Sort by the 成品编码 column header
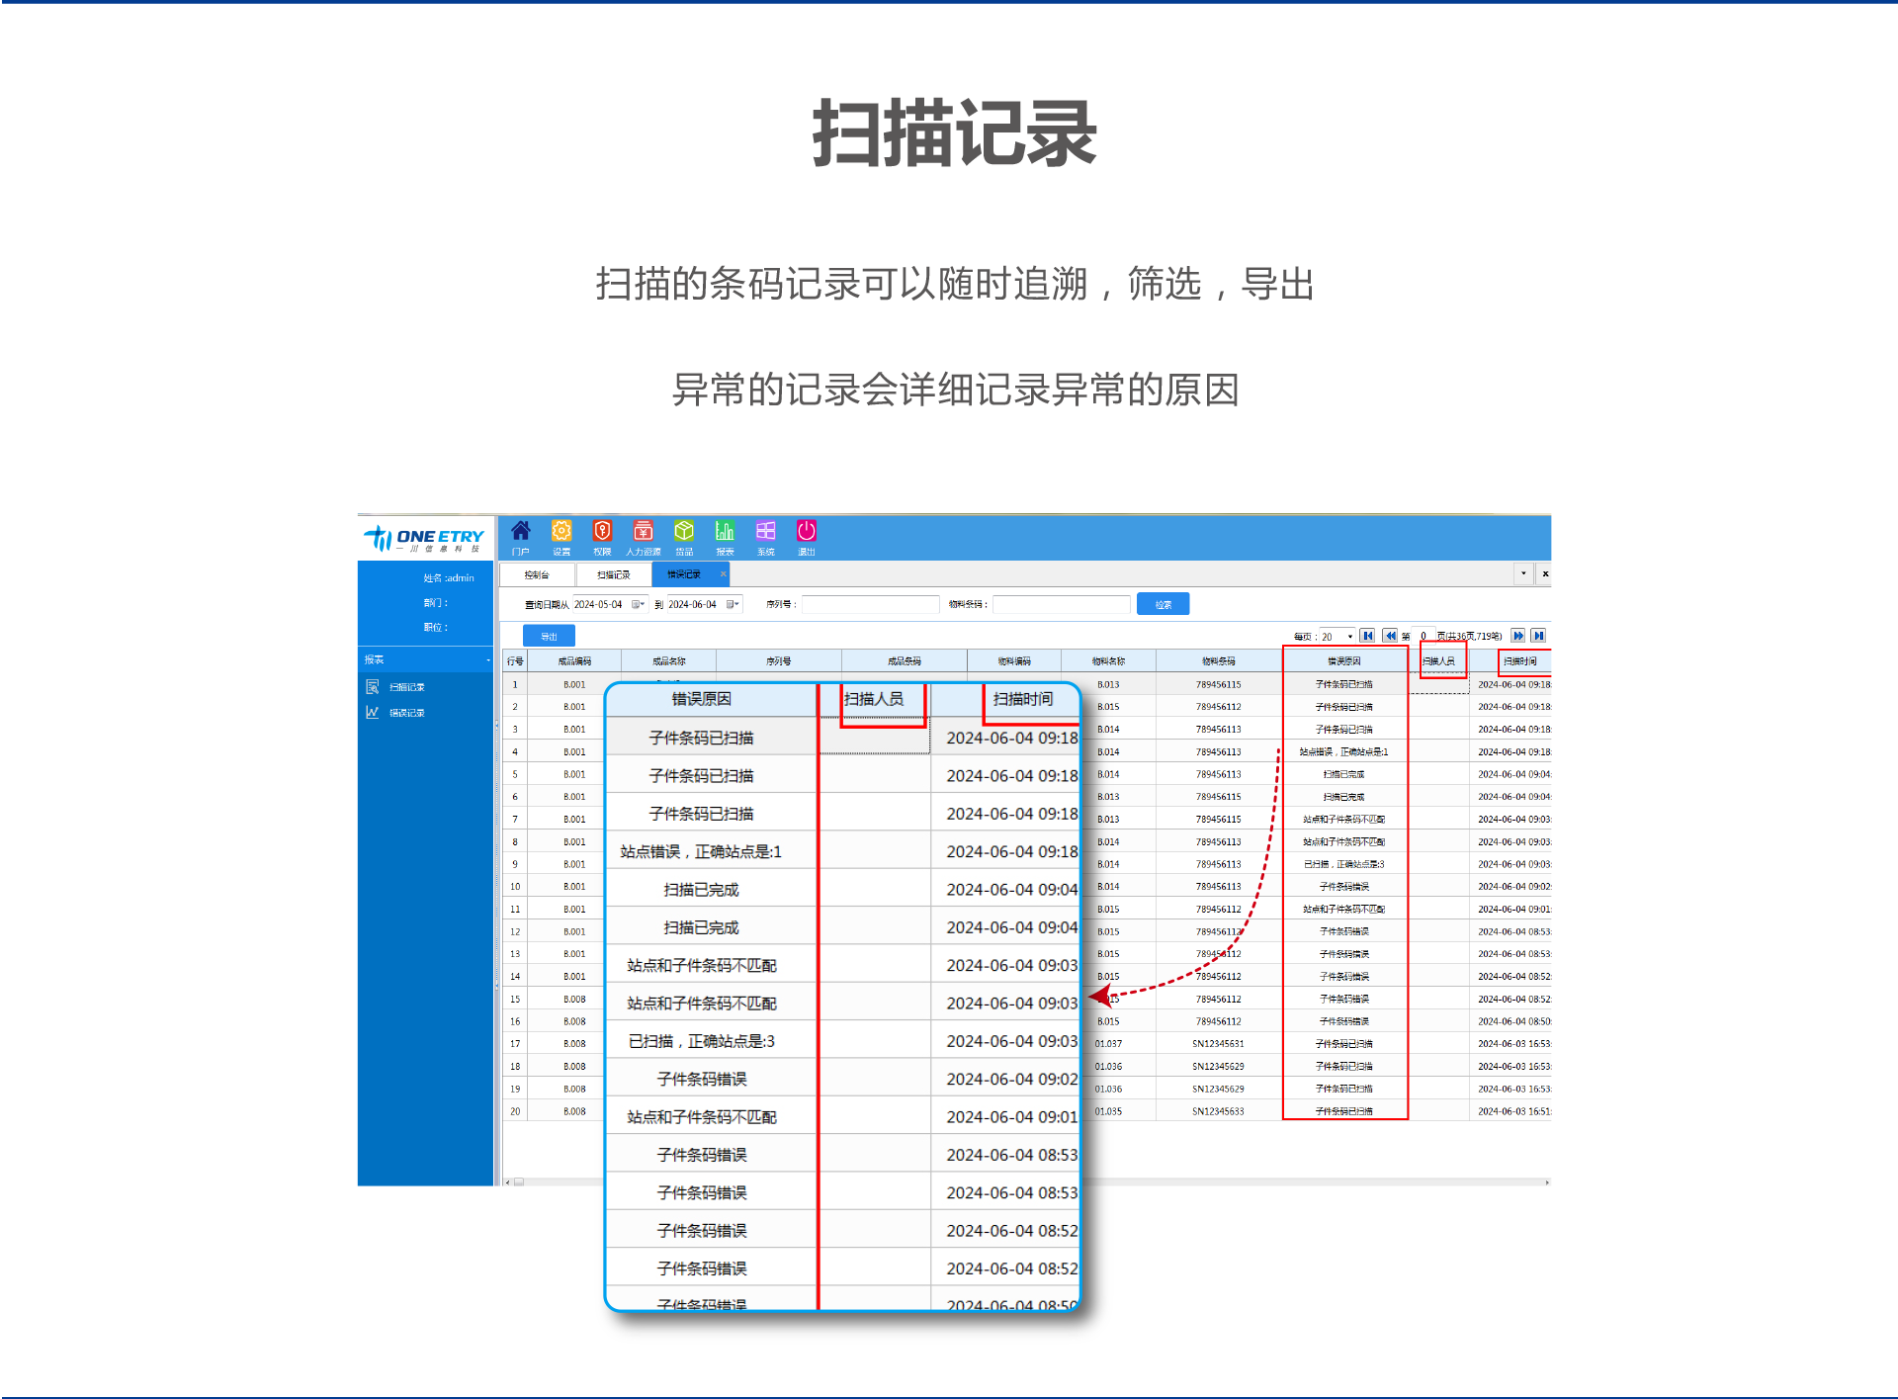Viewport: 1898px width, 1399px height. pos(574,660)
